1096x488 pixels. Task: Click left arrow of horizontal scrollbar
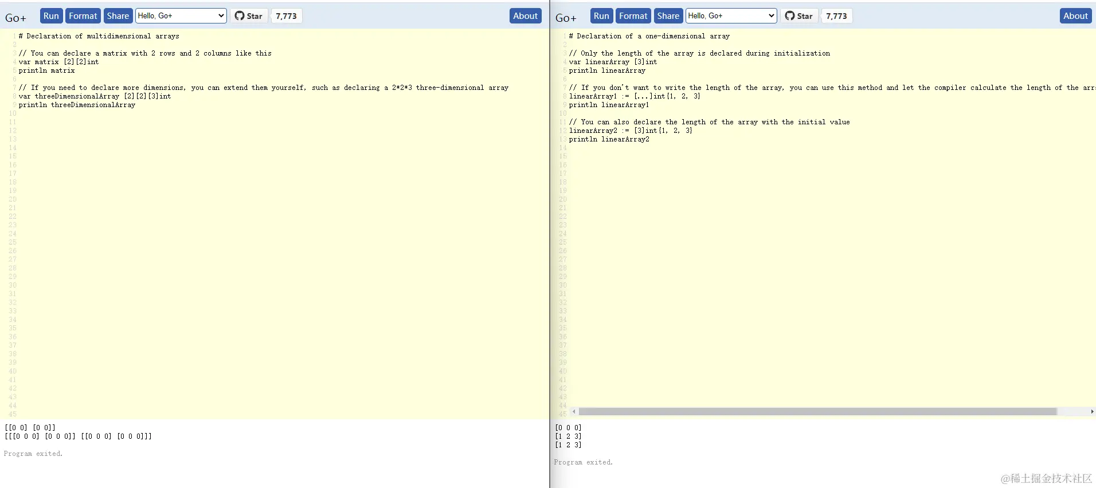(x=574, y=411)
